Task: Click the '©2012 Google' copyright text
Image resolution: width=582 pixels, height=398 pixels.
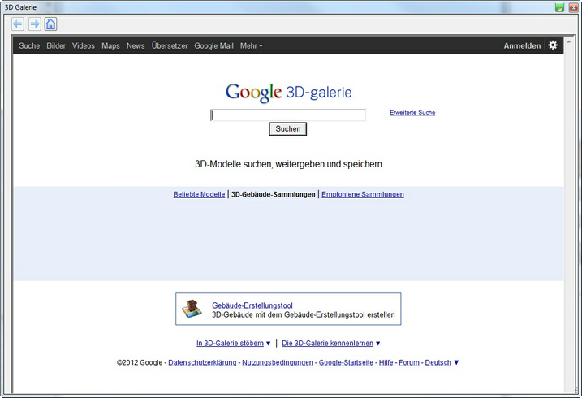Action: [140, 362]
